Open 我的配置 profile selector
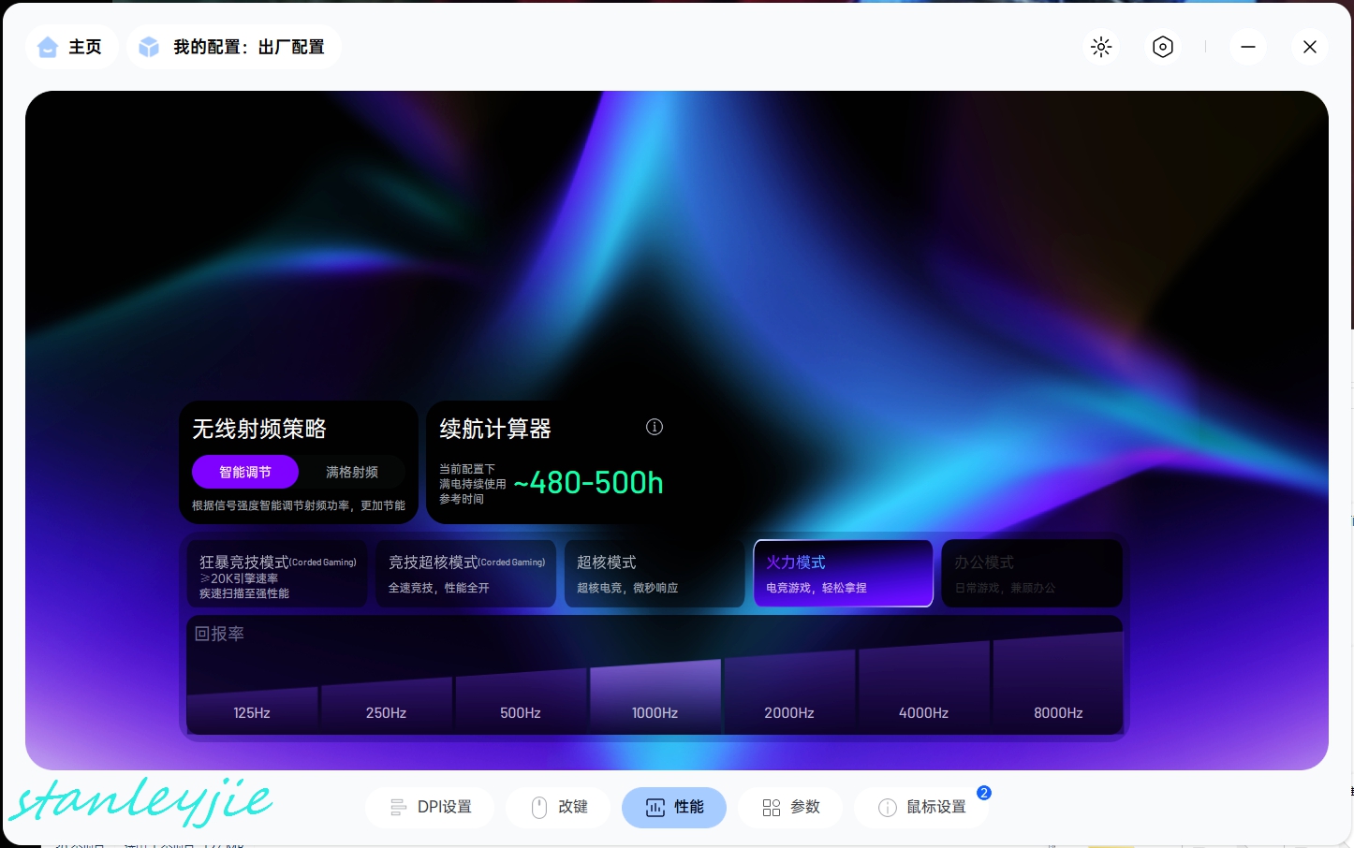Screen dimensions: 1354x848 [233, 47]
